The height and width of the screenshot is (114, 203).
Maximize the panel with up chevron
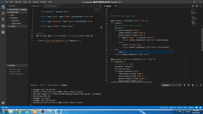pyautogui.click(x=197, y=85)
